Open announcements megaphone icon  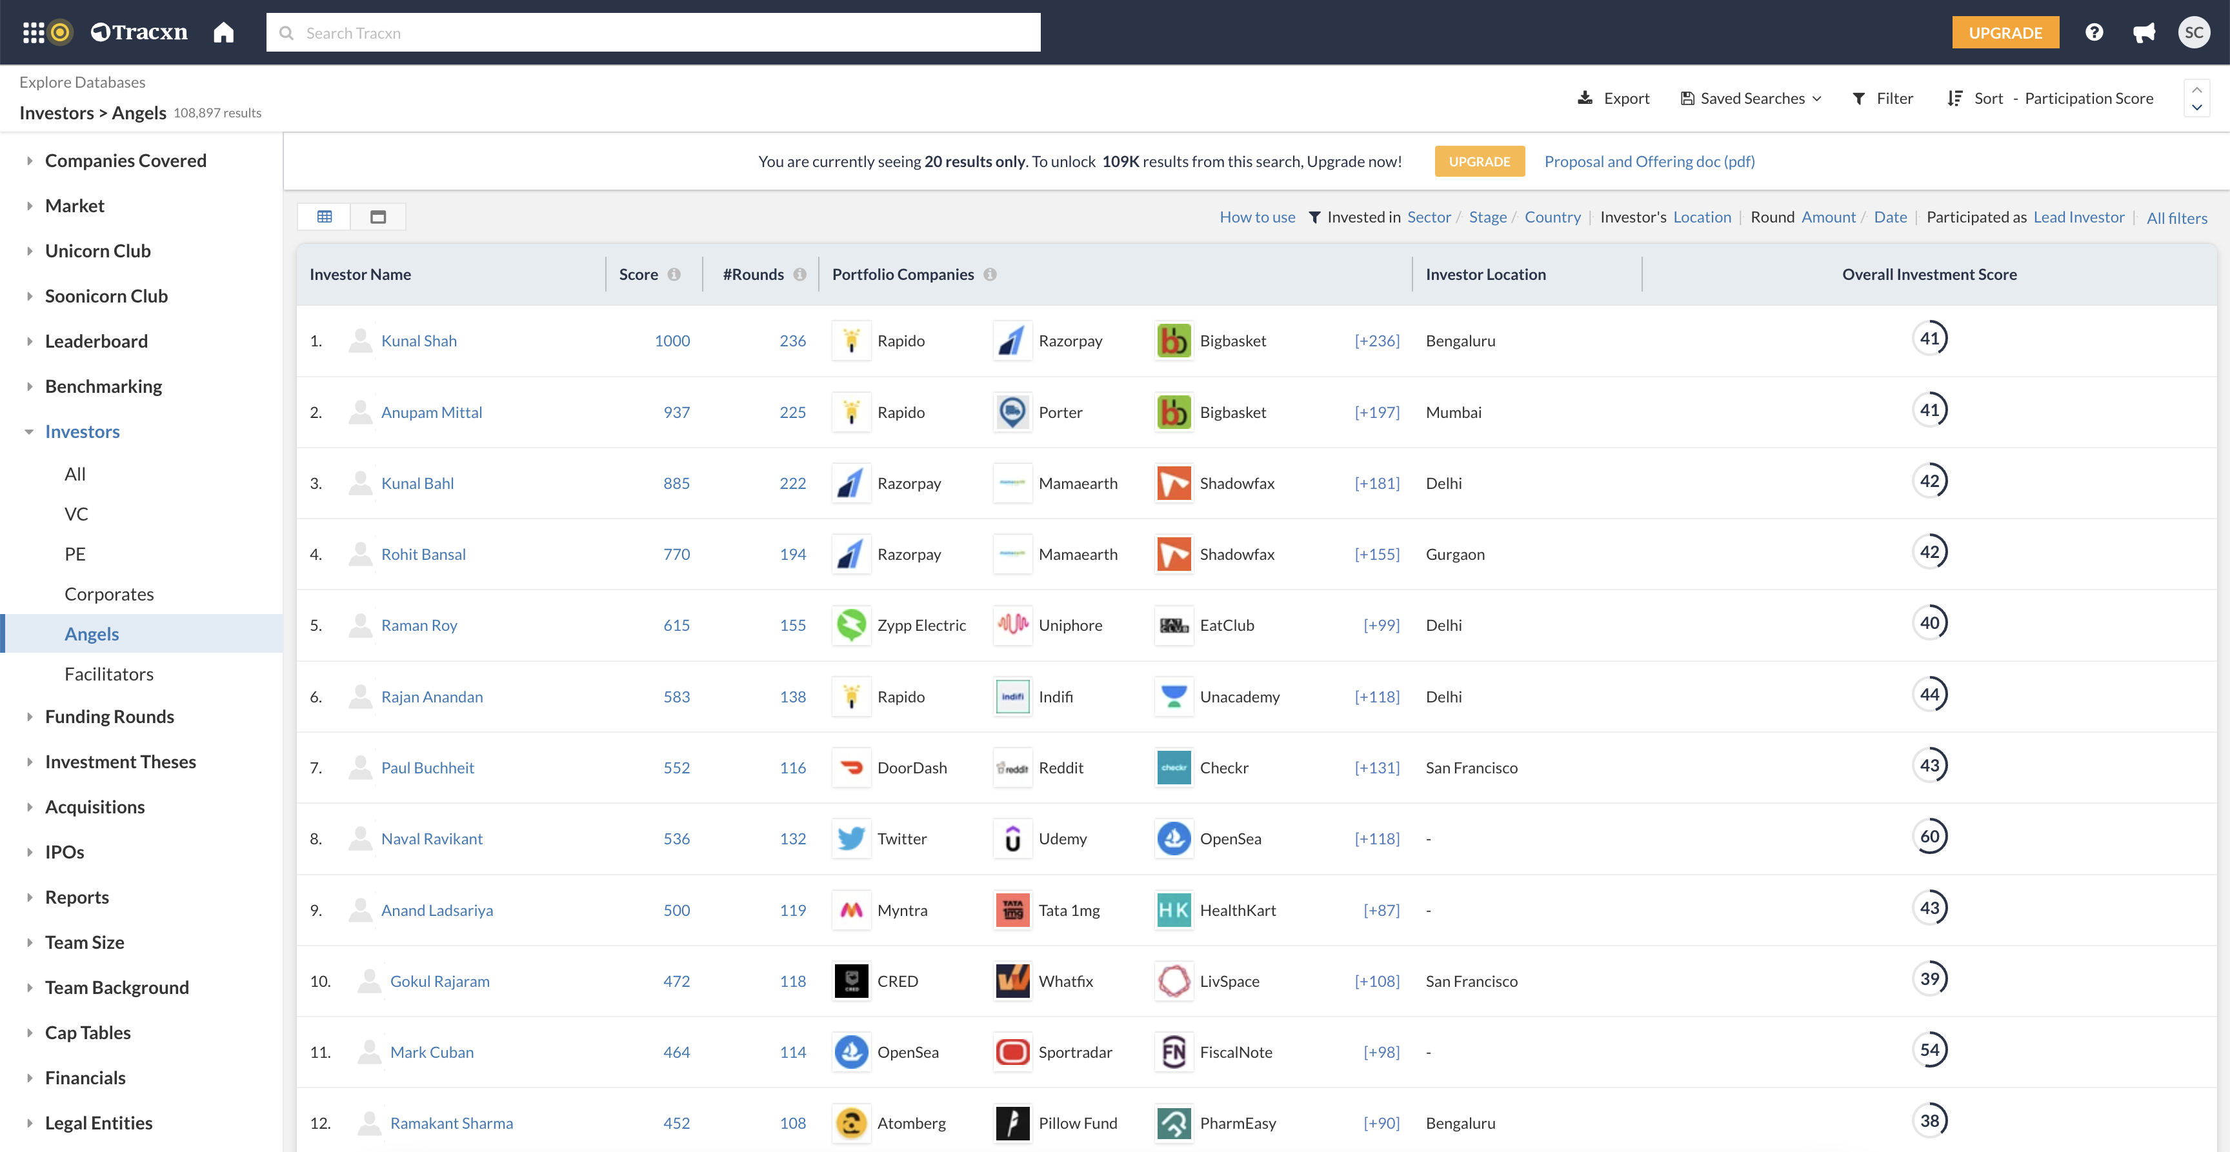tap(2144, 33)
